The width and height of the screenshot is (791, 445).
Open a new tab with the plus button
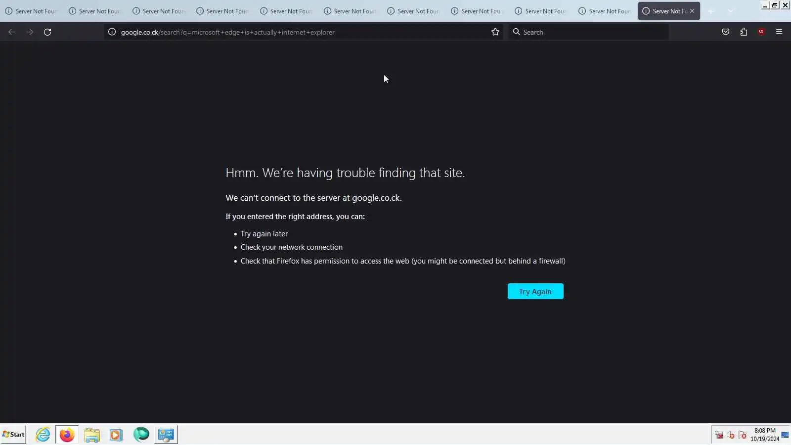[x=711, y=11]
